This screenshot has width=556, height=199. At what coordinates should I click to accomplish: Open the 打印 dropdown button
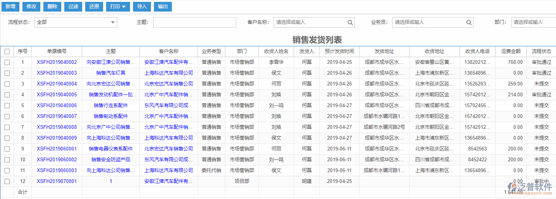pyautogui.click(x=118, y=6)
